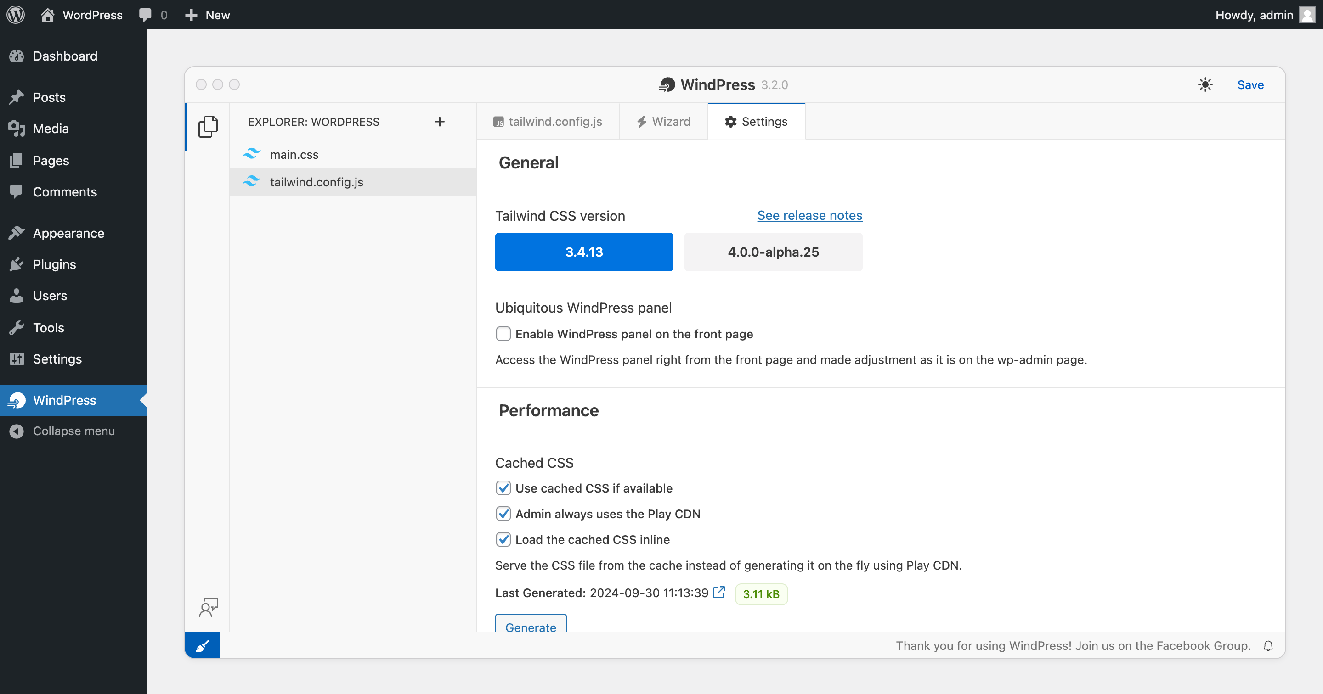The height and width of the screenshot is (694, 1323).
Task: Enable WindPress panel on the front page
Action: [503, 334]
